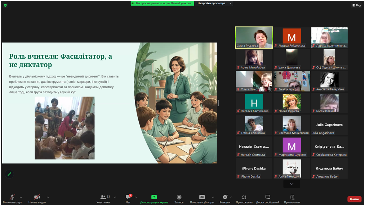Open the Примечания notes icon
The image size is (365, 206).
pyautogui.click(x=292, y=197)
